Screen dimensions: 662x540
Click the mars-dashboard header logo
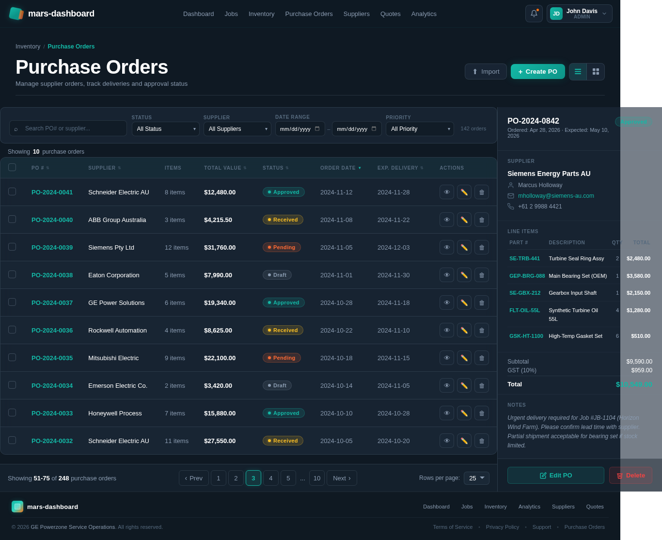(52, 14)
